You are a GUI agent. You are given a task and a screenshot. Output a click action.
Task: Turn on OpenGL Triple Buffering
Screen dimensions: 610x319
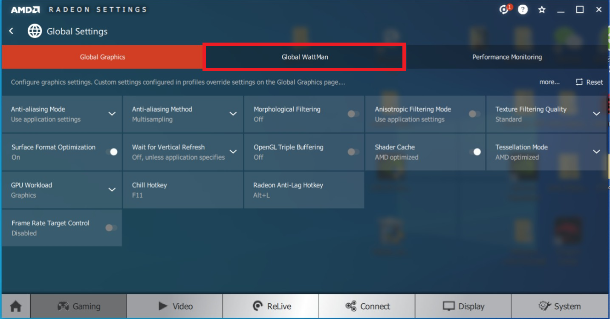tap(353, 152)
